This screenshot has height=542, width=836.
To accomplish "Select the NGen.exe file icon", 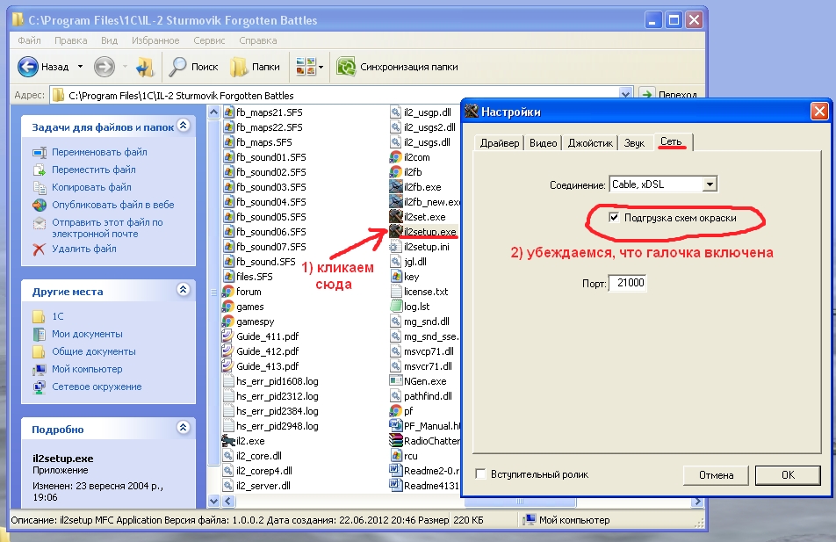I will tap(395, 381).
